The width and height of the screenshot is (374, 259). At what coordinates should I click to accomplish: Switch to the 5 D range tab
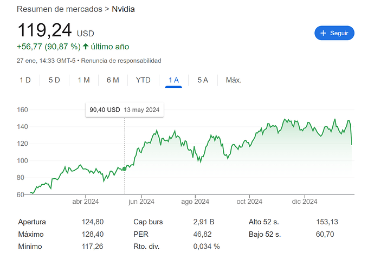(54, 80)
